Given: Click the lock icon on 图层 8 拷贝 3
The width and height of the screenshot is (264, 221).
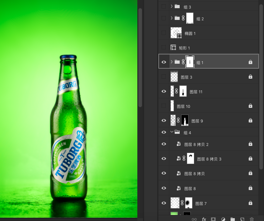Looking at the screenshot, I should (250, 158).
